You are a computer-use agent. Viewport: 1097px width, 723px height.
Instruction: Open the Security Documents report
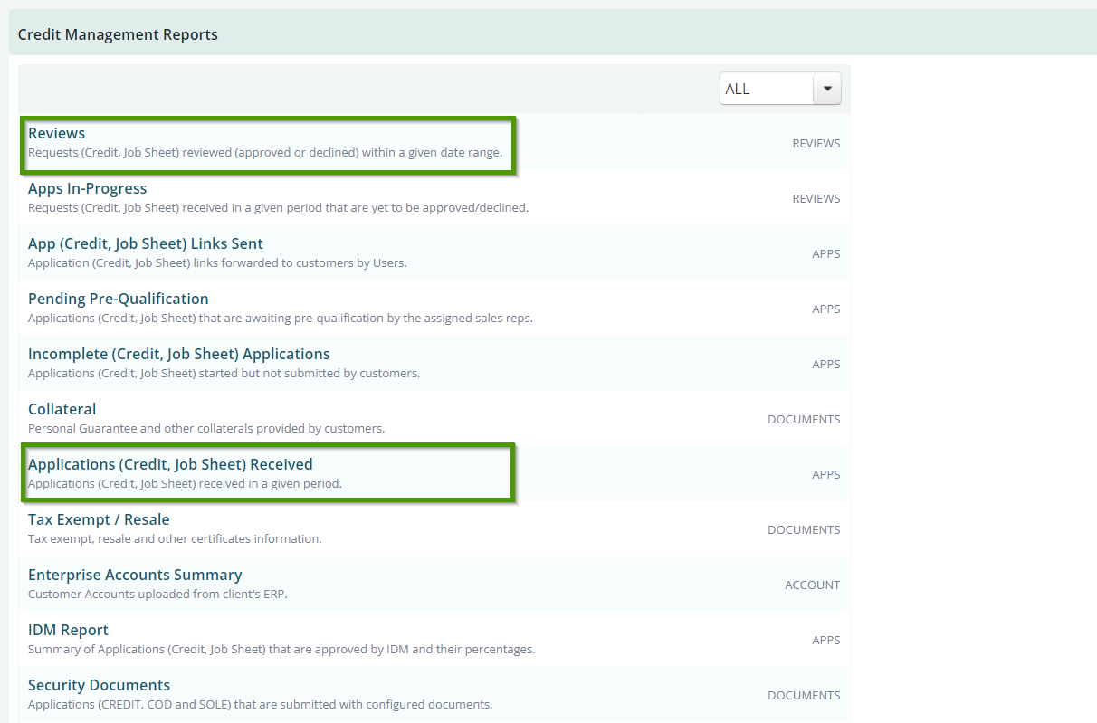[x=99, y=685]
